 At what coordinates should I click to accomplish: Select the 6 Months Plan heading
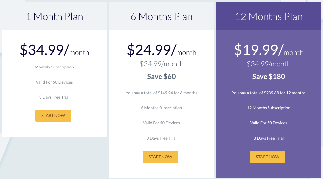pos(161,16)
